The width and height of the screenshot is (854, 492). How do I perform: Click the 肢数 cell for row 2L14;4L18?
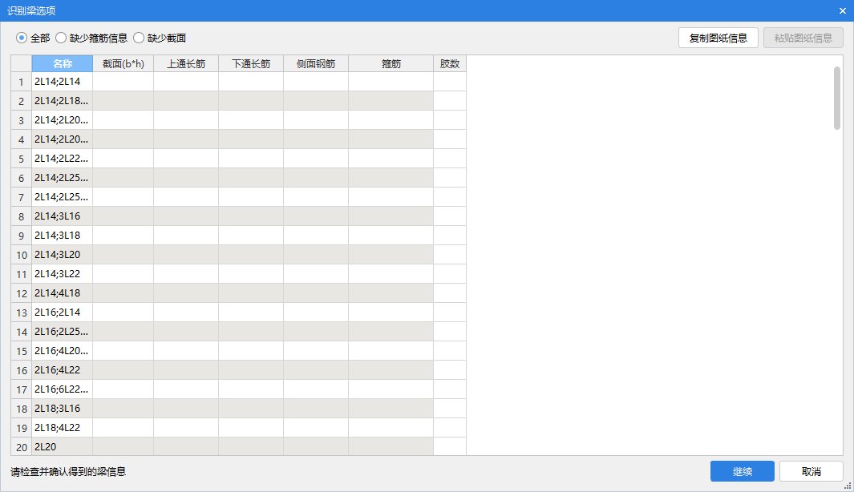point(450,292)
